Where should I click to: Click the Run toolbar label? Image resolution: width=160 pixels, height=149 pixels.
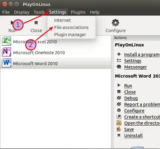tap(12, 31)
